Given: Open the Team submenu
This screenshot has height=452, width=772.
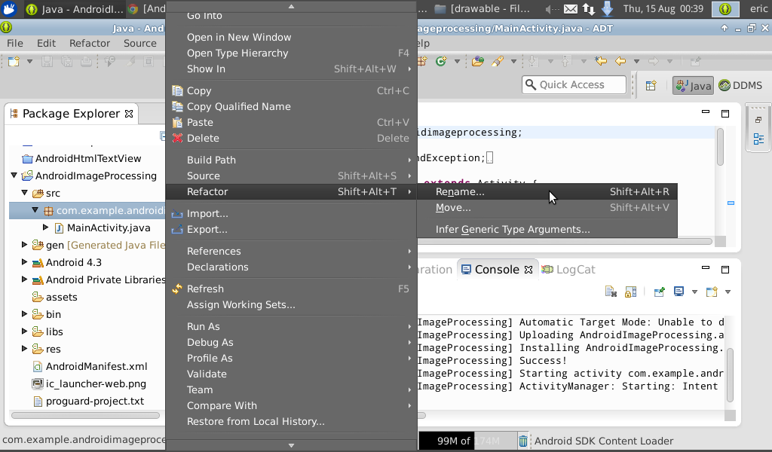Looking at the screenshot, I should tap(292, 389).
